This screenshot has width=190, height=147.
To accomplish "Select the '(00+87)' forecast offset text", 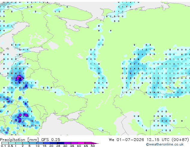I will [180, 140].
